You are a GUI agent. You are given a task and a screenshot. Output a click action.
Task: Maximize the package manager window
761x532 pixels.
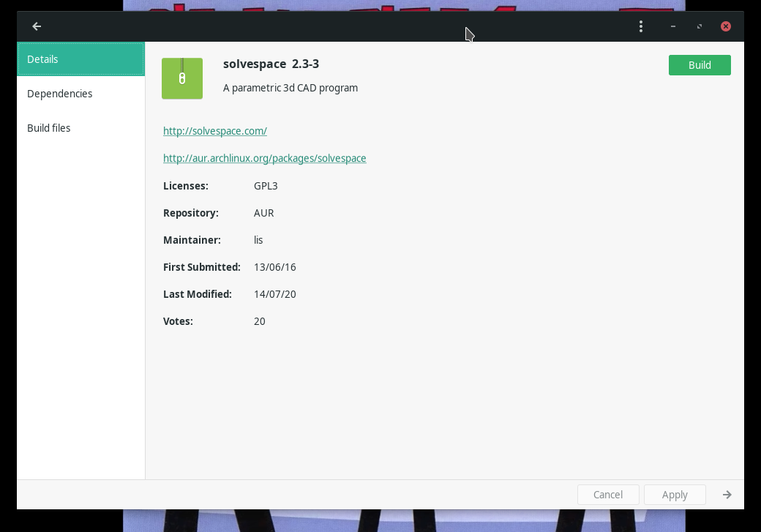tap(700, 26)
